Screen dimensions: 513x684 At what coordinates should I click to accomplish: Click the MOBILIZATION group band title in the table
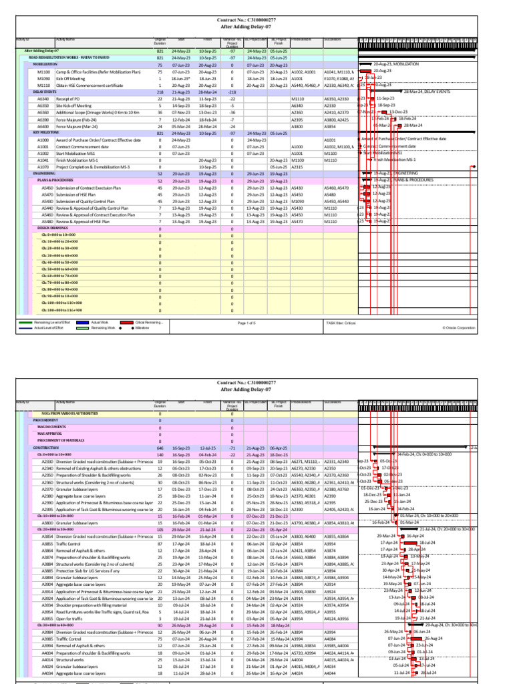45,64
